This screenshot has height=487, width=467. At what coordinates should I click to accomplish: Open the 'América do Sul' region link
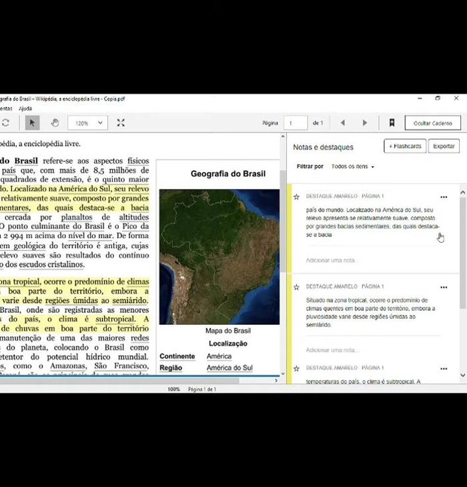[229, 368]
